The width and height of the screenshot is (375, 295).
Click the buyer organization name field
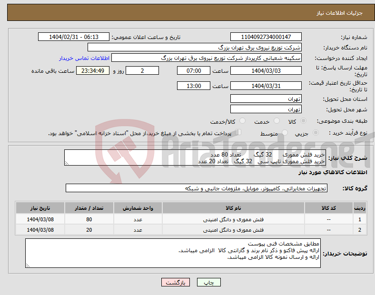(x=195, y=47)
